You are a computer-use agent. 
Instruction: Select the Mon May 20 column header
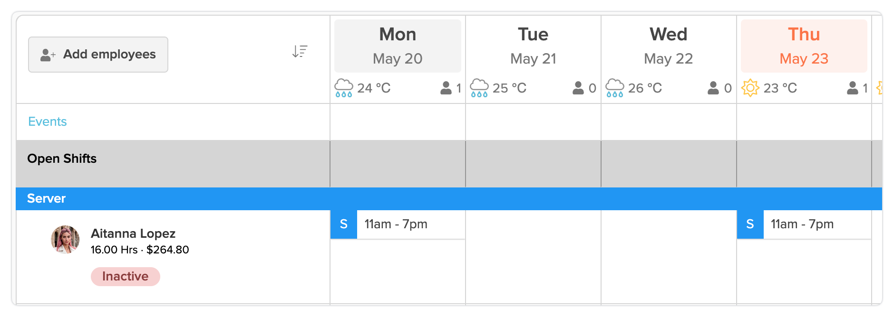point(398,46)
